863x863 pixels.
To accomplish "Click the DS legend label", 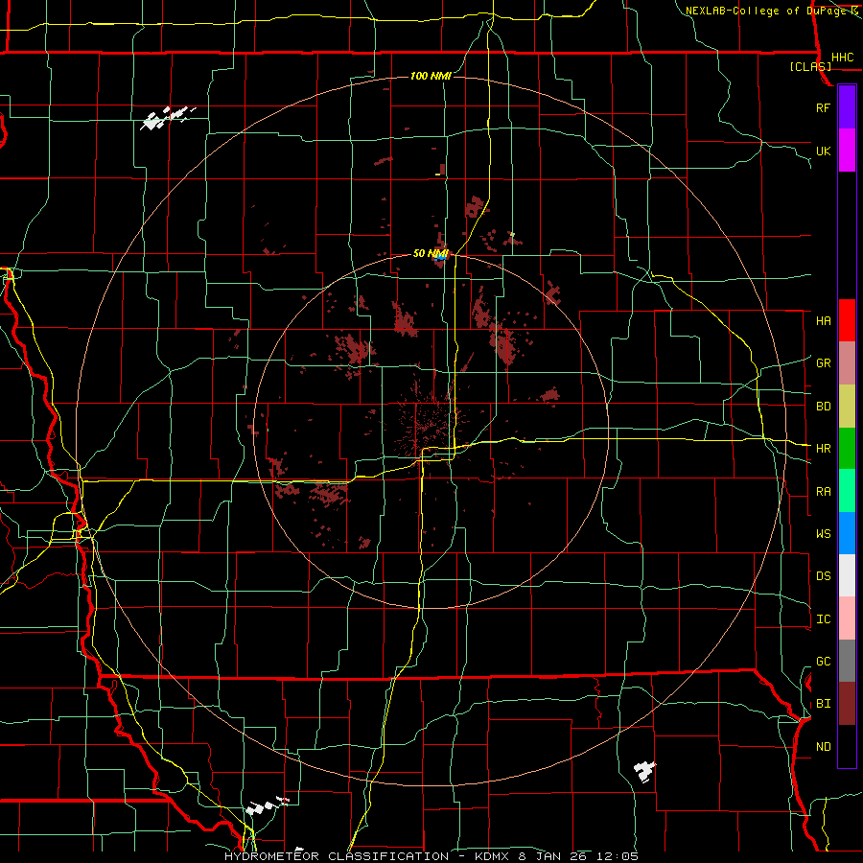I will pyautogui.click(x=823, y=576).
